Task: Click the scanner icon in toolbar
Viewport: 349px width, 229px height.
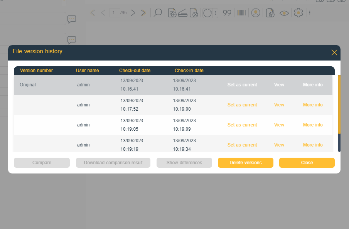Action: pyautogui.click(x=183, y=13)
